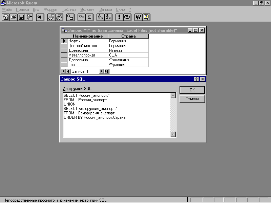The width and height of the screenshot is (271, 203).
Task: Click the query window's control-menu icon
Action: click(x=64, y=30)
